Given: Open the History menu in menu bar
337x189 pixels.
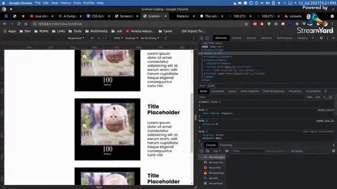Looking at the screenshot, I should (x=65, y=3).
